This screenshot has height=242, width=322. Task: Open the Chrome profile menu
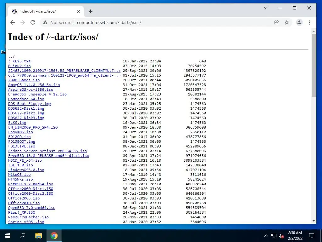tap(299, 22)
